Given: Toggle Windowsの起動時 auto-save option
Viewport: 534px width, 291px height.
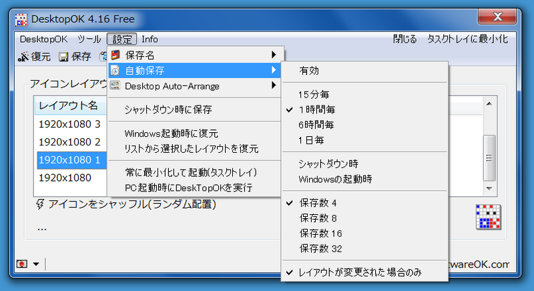Looking at the screenshot, I should [x=364, y=179].
